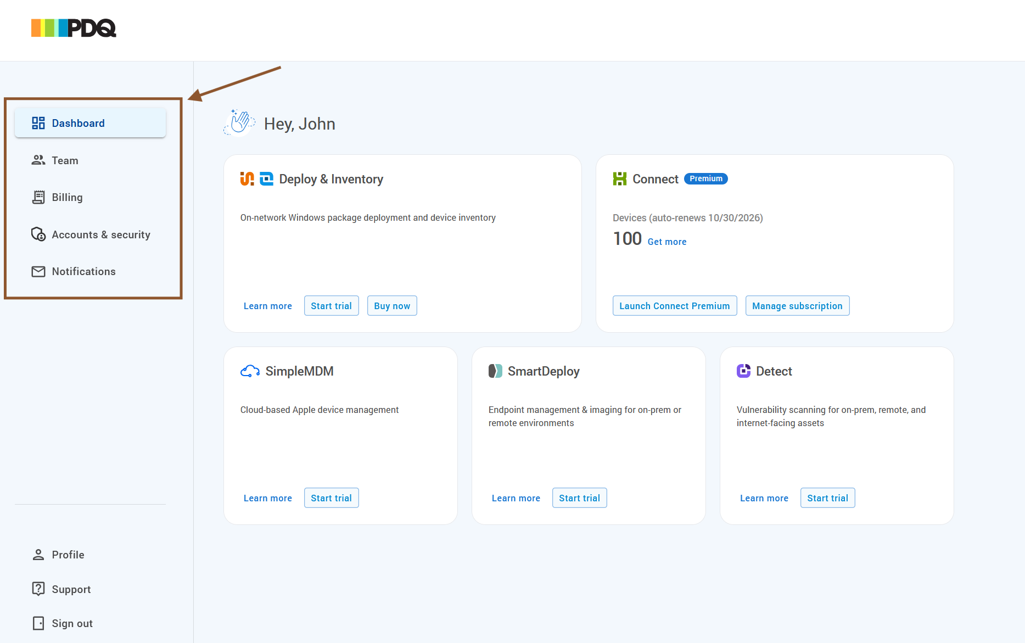Click the Detect card title
This screenshot has height=643, width=1025.
774,371
